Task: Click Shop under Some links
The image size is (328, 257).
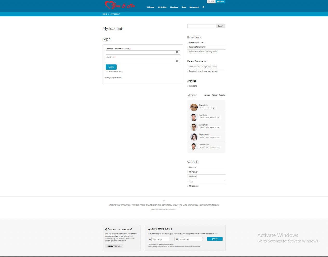Action: point(191,181)
